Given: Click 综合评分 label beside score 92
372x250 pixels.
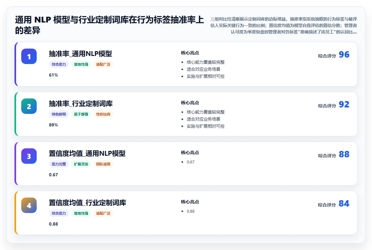Looking at the screenshot, I should coord(327,106).
